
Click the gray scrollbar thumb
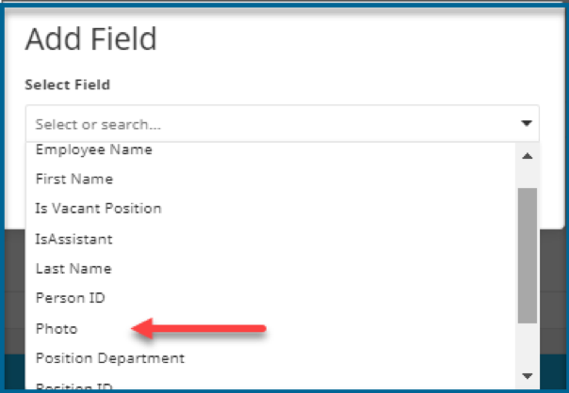pos(528,256)
